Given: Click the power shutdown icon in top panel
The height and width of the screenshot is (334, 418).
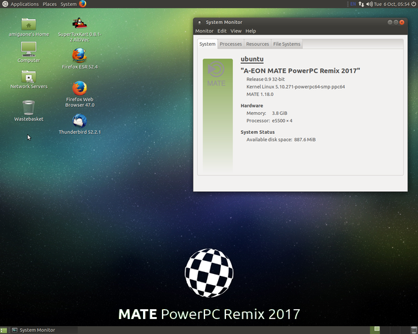Looking at the screenshot, I should [x=413, y=4].
